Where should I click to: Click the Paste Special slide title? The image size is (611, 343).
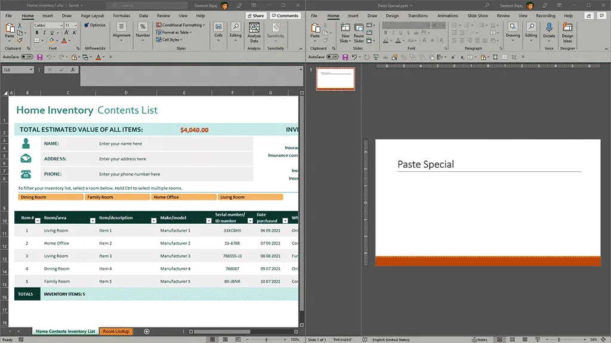coord(425,165)
